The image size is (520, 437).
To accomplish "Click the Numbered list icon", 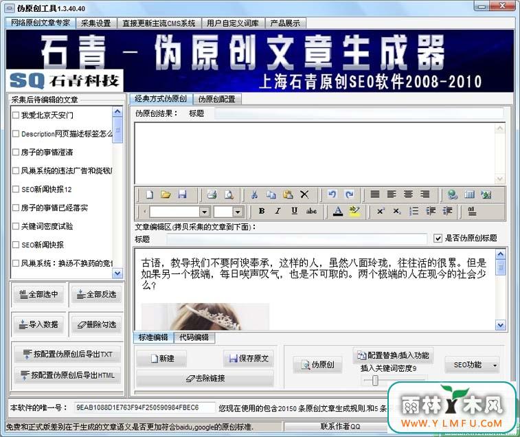I will pyautogui.click(x=414, y=211).
